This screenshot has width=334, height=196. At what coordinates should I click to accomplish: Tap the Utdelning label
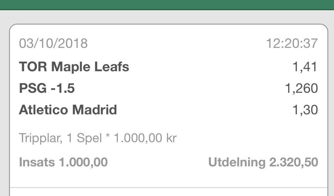point(236,163)
